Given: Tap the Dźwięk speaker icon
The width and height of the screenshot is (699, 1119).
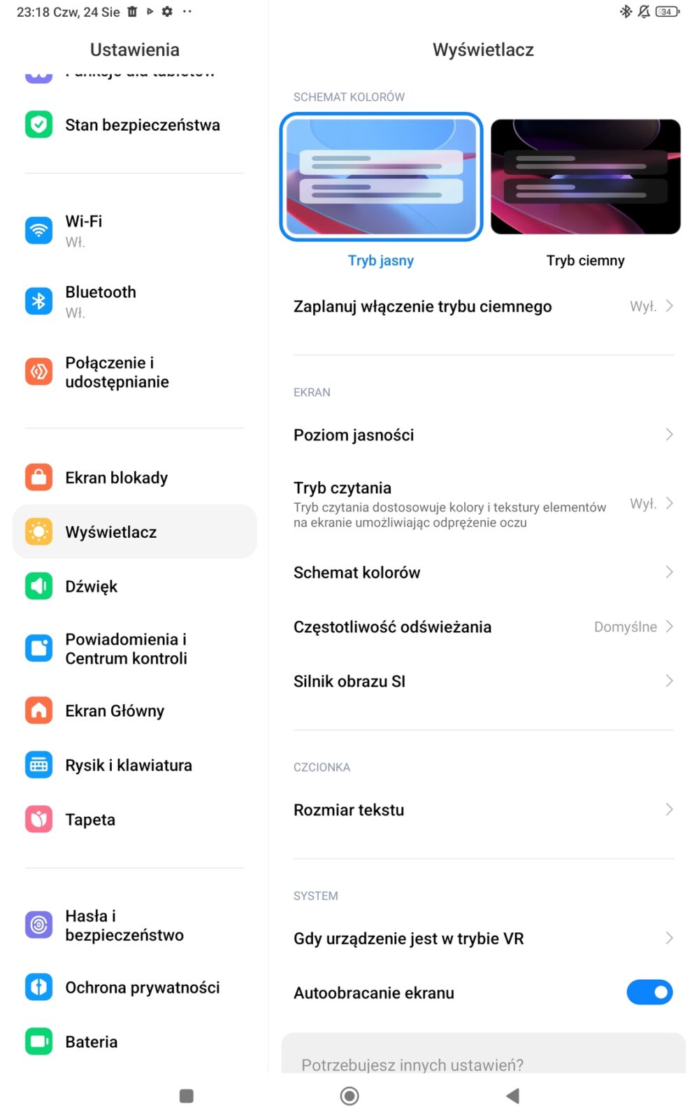Looking at the screenshot, I should point(38,586).
